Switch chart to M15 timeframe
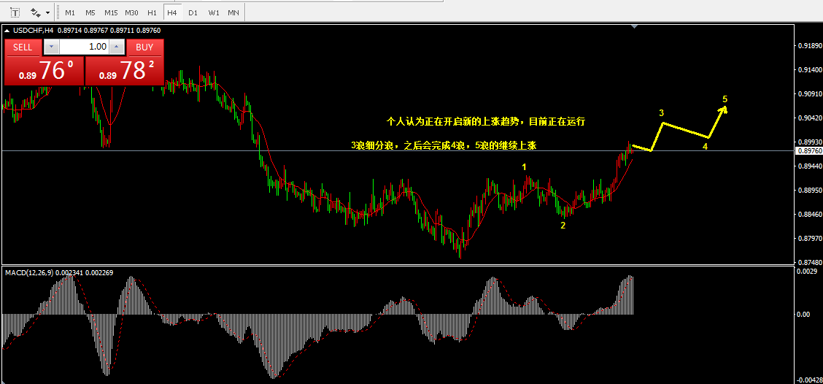823x384 pixels. pyautogui.click(x=111, y=12)
